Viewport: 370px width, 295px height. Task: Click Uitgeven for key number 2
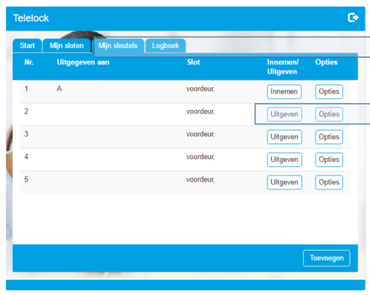tap(284, 114)
